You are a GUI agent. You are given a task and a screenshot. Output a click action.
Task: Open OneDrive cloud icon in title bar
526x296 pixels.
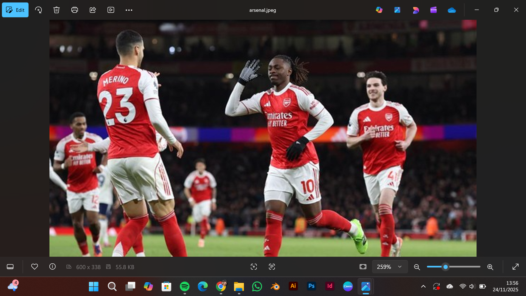pyautogui.click(x=452, y=10)
